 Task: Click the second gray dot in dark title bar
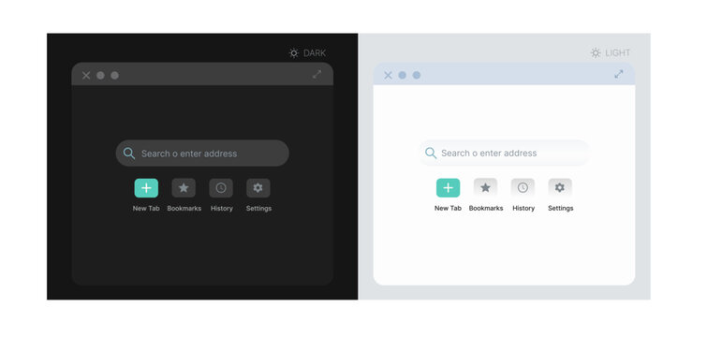[x=115, y=75]
